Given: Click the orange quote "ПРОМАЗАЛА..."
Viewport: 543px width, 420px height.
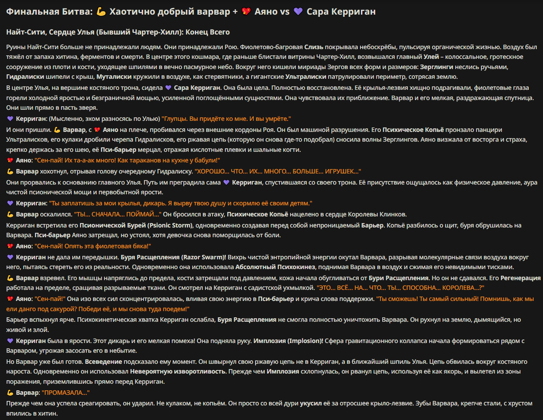Looking at the screenshot, I should point(66,393).
